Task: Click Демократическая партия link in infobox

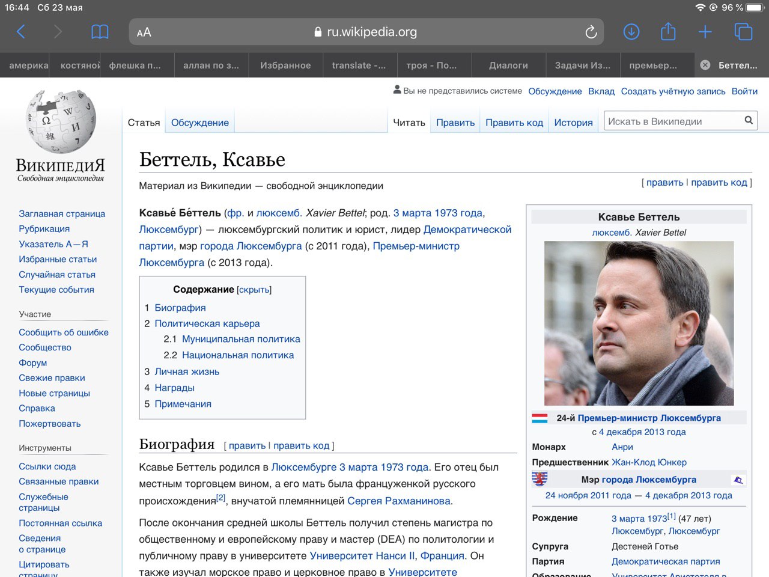Action: pos(666,561)
